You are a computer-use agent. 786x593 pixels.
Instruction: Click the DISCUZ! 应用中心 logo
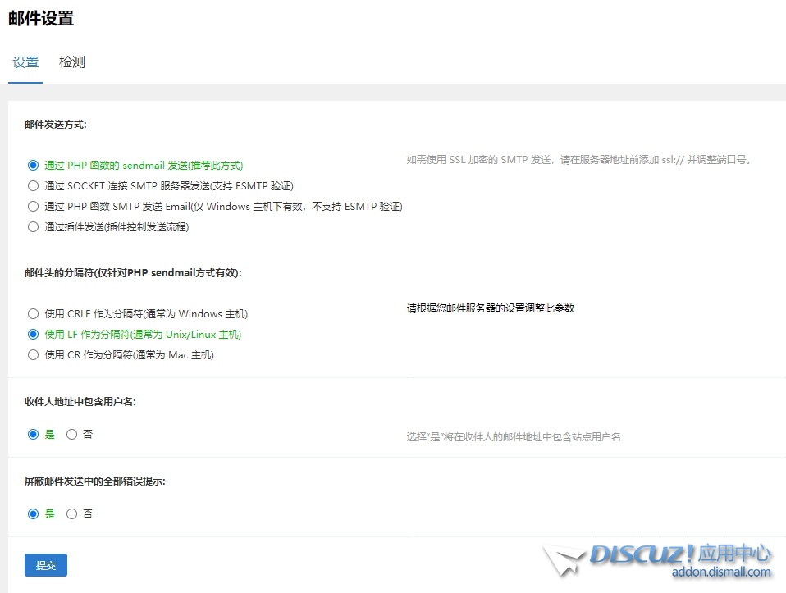pyautogui.click(x=679, y=554)
